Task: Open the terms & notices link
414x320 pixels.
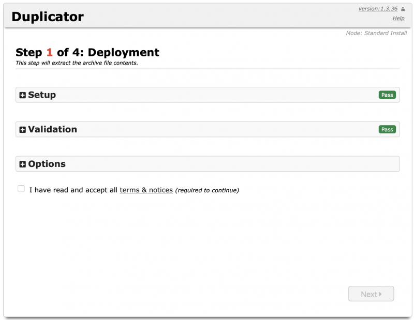Action: (146, 190)
